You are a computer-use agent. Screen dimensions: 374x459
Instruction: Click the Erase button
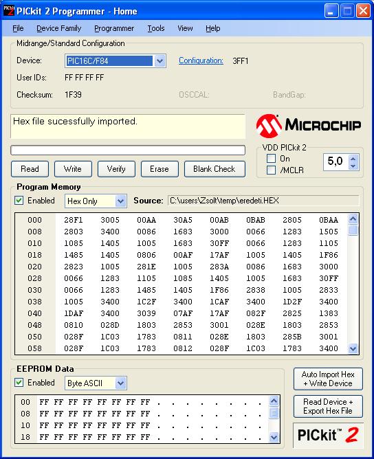click(159, 169)
